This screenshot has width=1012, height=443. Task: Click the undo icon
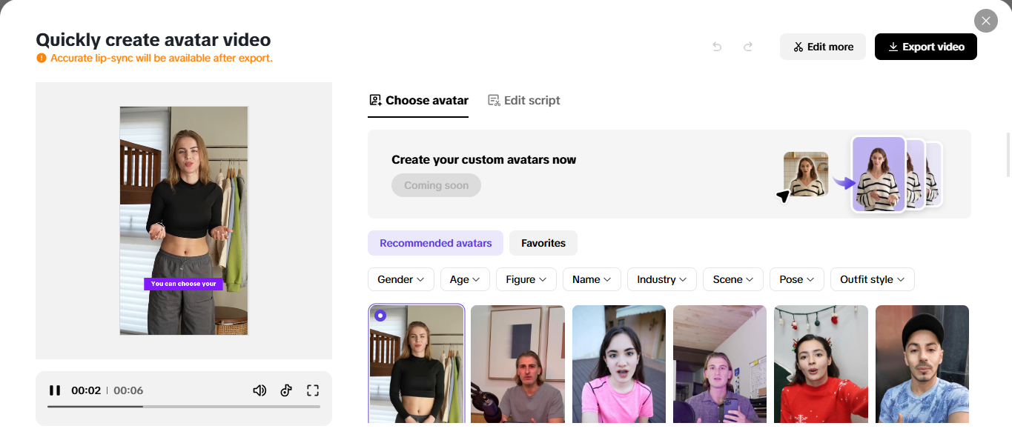coord(716,46)
